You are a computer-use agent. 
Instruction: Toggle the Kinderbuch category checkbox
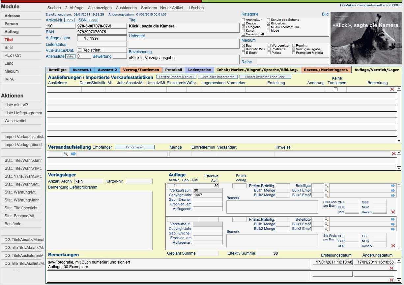(x=269, y=23)
